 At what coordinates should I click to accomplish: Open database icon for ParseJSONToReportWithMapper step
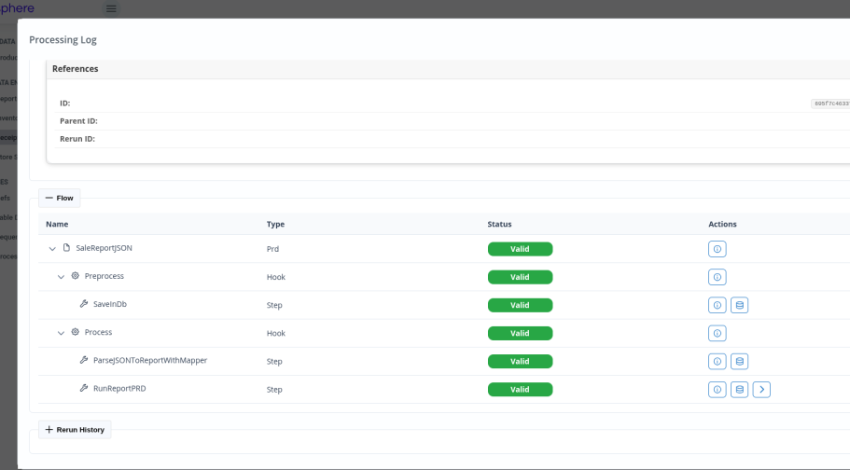pos(739,361)
